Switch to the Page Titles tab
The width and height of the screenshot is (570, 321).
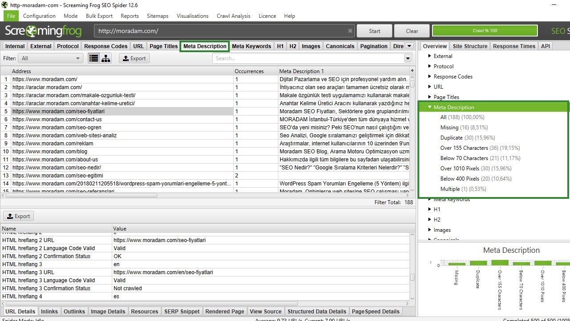[x=163, y=46]
